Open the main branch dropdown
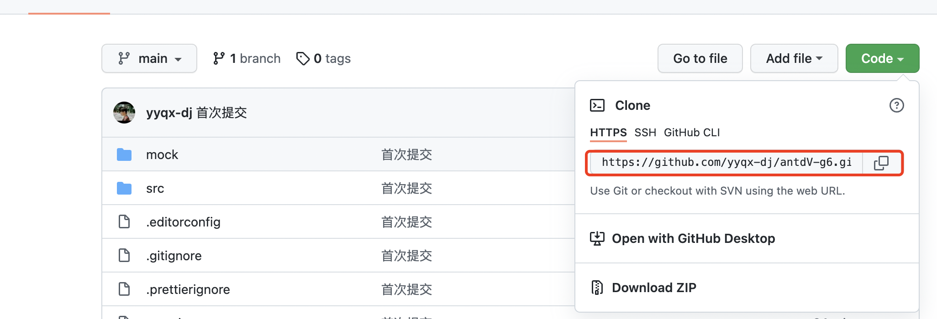 149,58
